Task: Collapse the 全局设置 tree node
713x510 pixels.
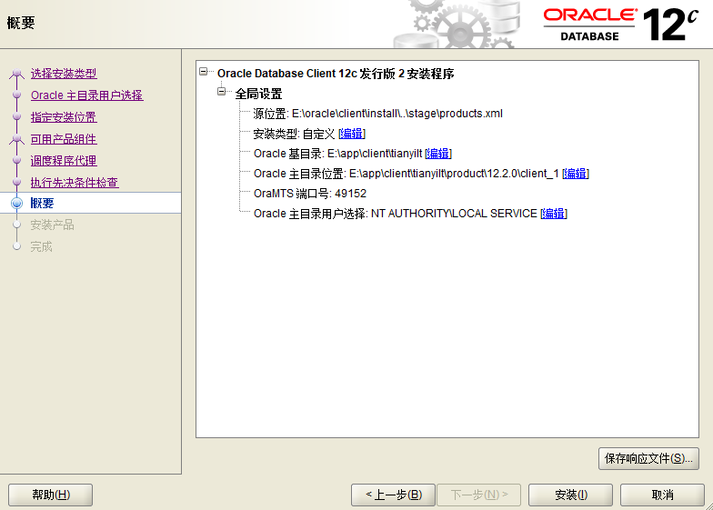Action: 222,92
